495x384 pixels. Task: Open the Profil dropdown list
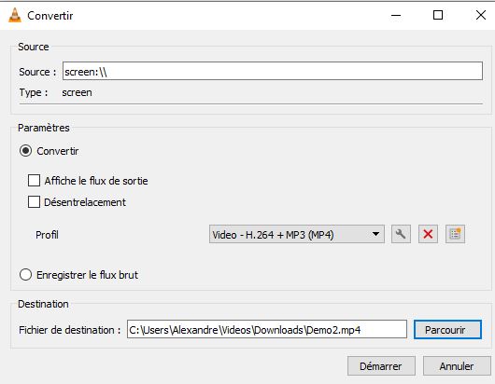click(x=297, y=234)
